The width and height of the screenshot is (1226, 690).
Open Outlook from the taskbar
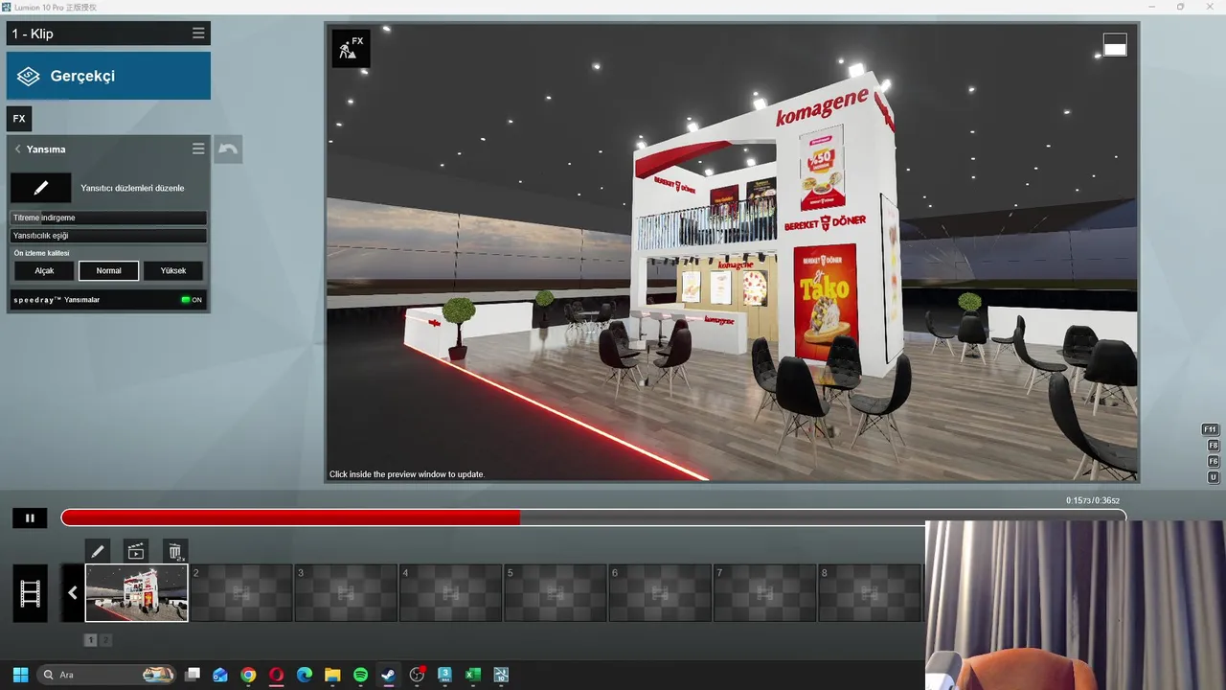click(220, 675)
